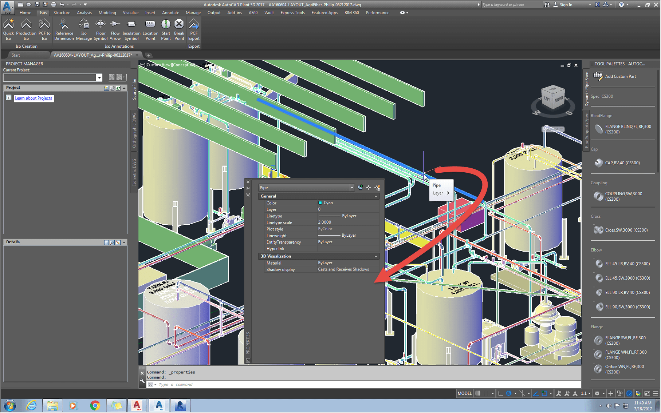This screenshot has width=661, height=413.
Task: Start a Production Iso
Action: coord(26,30)
